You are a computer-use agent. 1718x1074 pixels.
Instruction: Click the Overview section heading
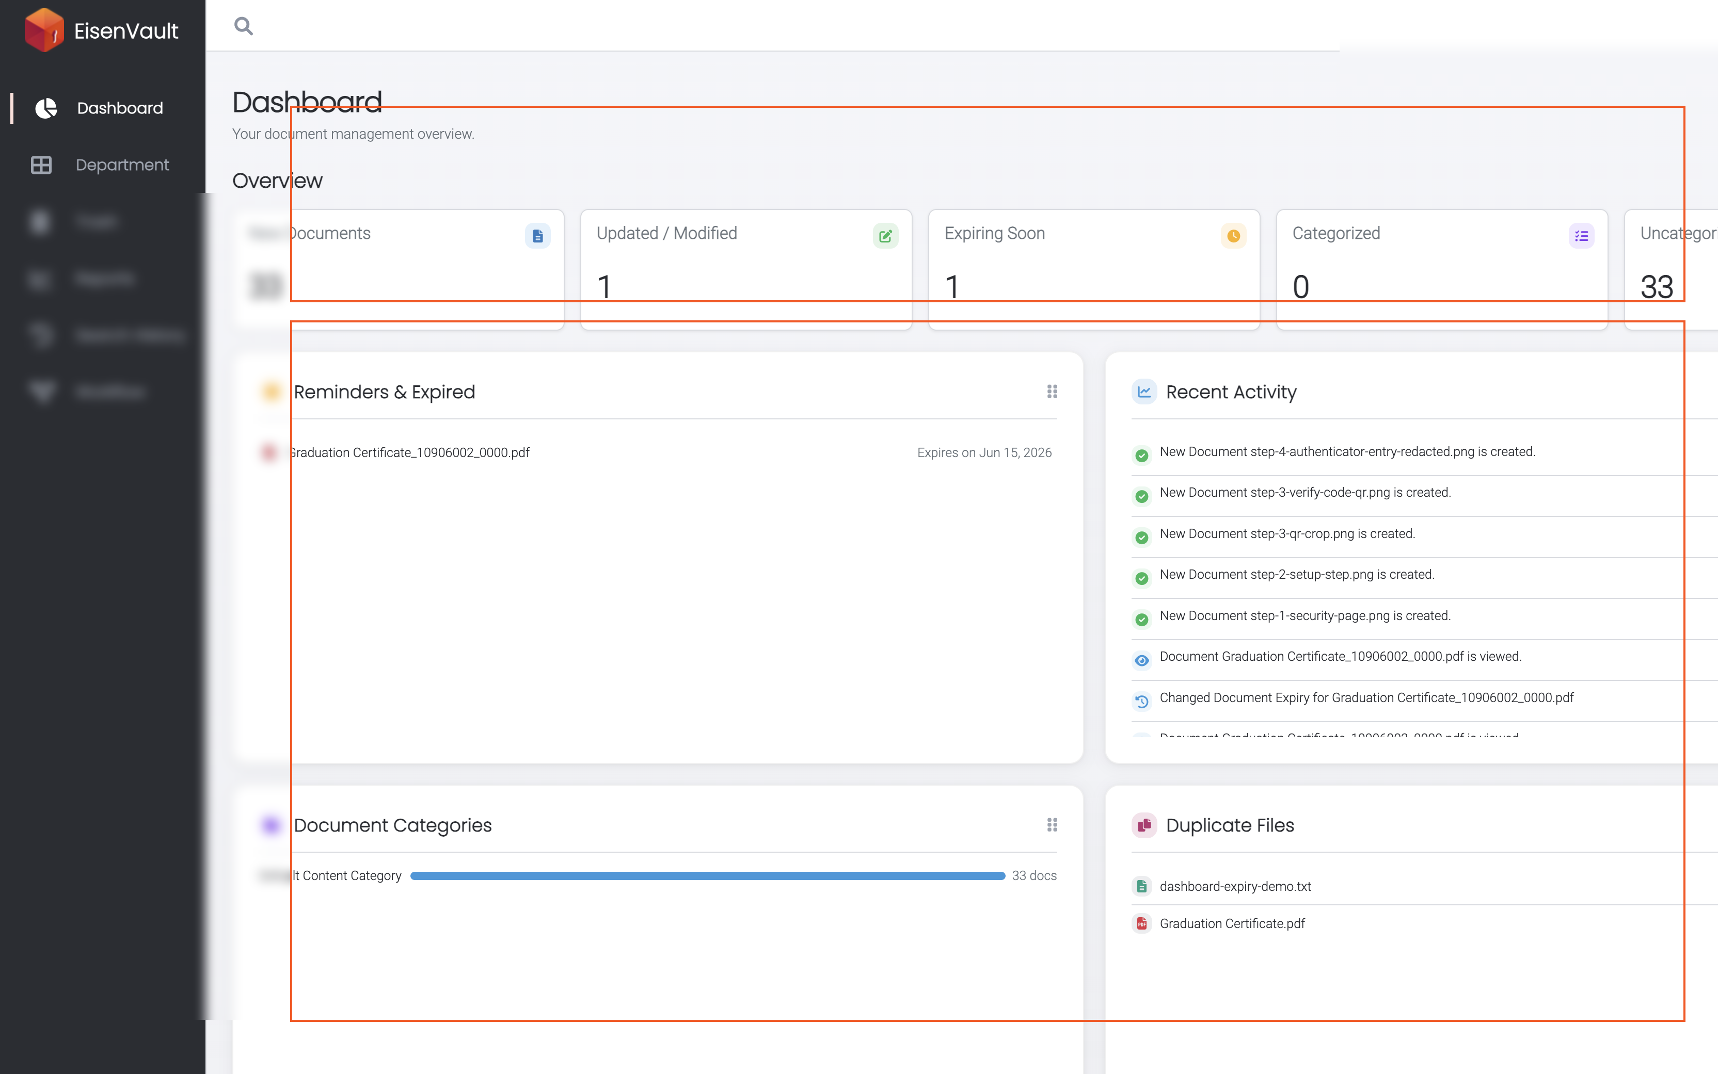(277, 181)
